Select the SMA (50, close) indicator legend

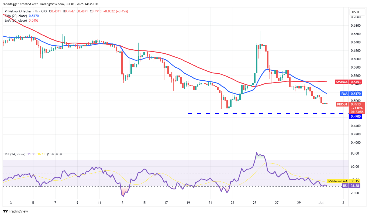pos(16,20)
